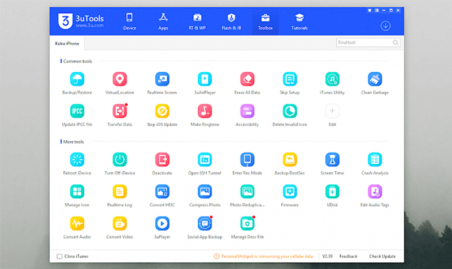Viewport: 452px width, 269px height.
Task: Select the Toolbox tab
Action: [x=265, y=21]
